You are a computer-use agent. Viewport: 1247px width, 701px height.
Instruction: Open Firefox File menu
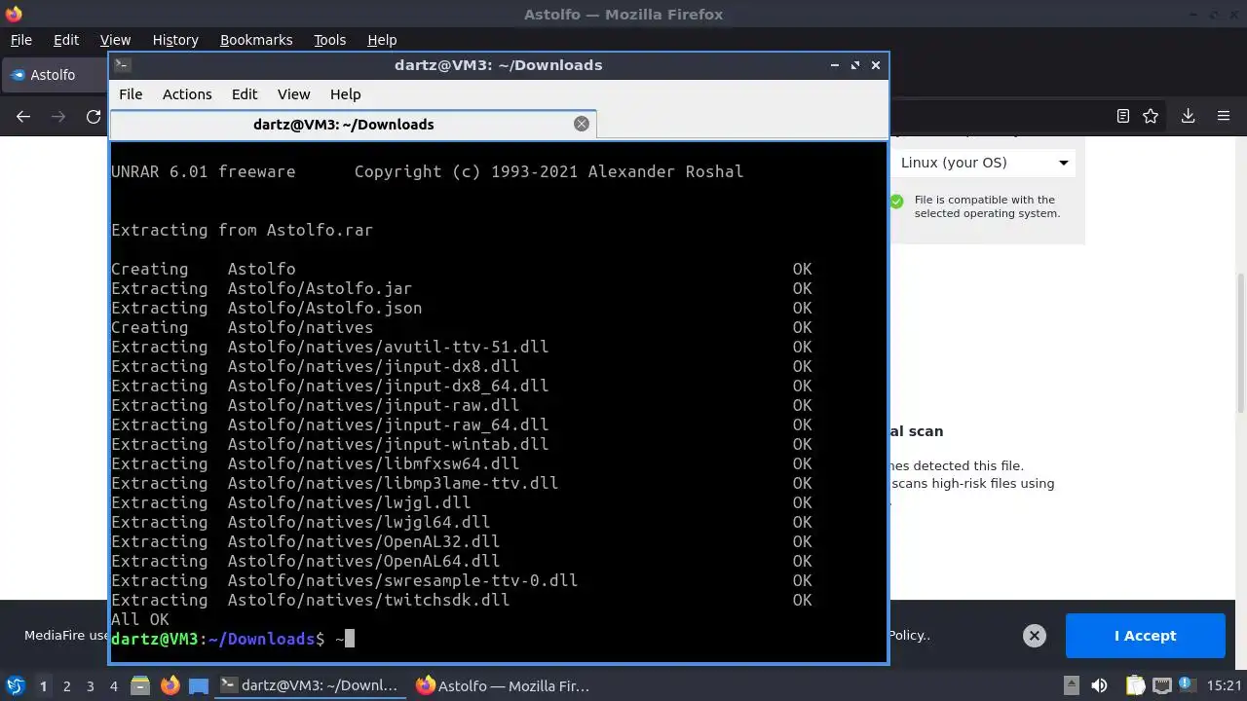coord(20,40)
